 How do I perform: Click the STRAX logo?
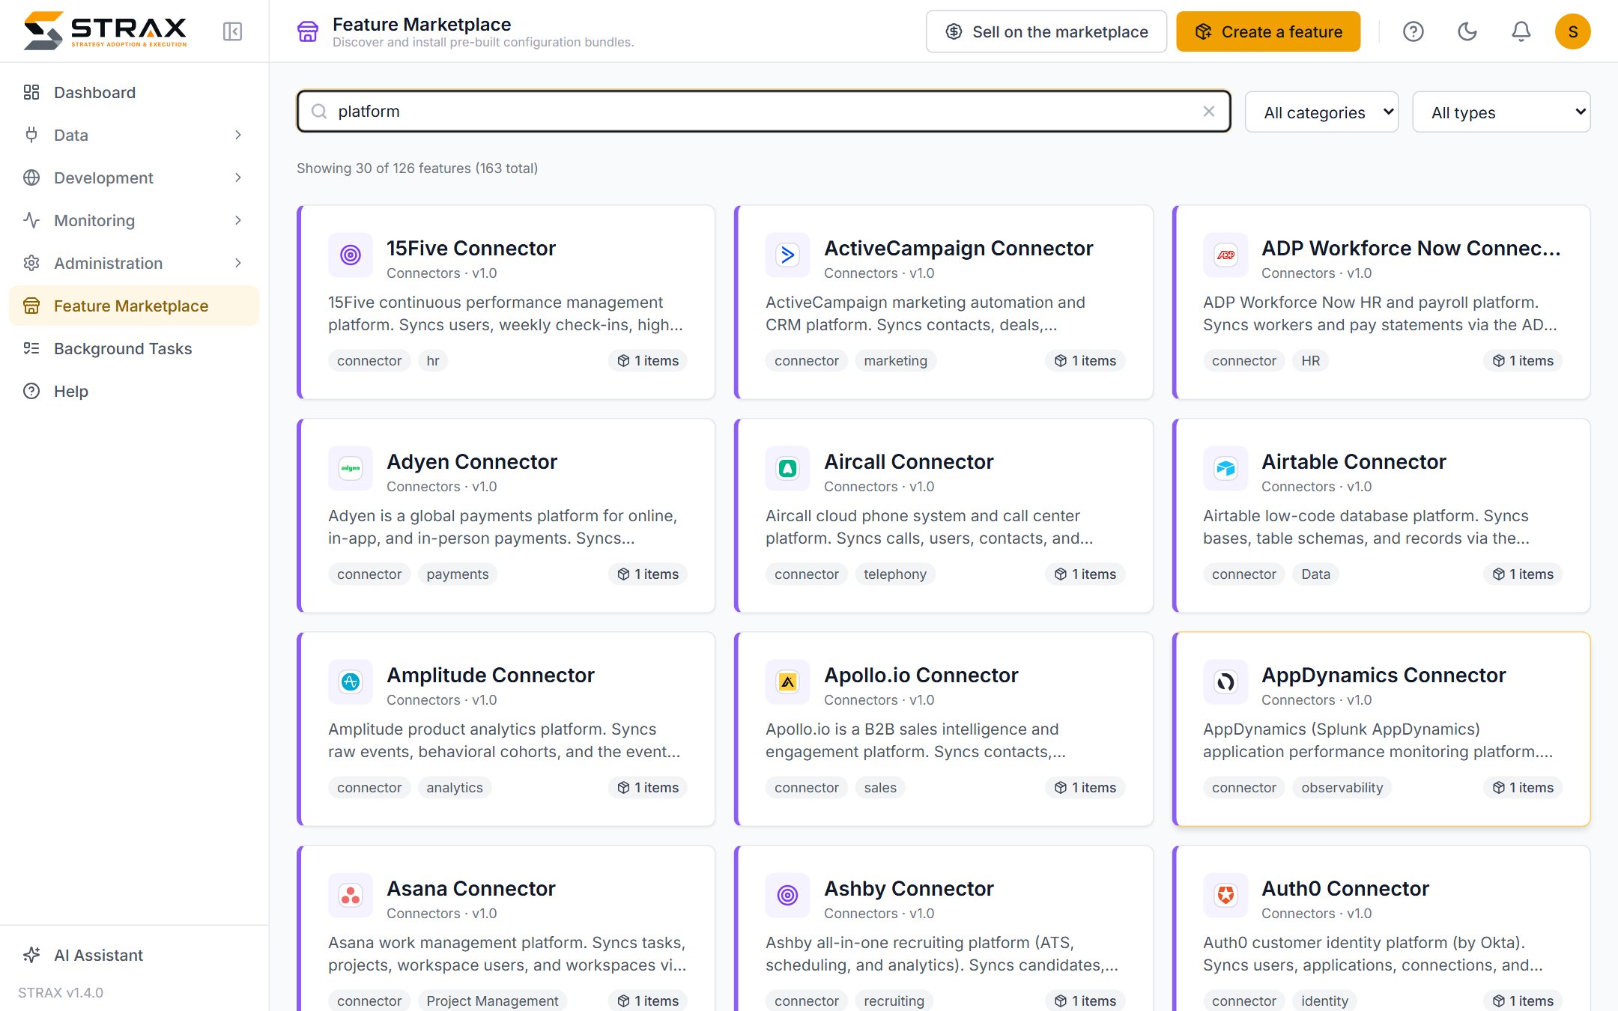[105, 31]
